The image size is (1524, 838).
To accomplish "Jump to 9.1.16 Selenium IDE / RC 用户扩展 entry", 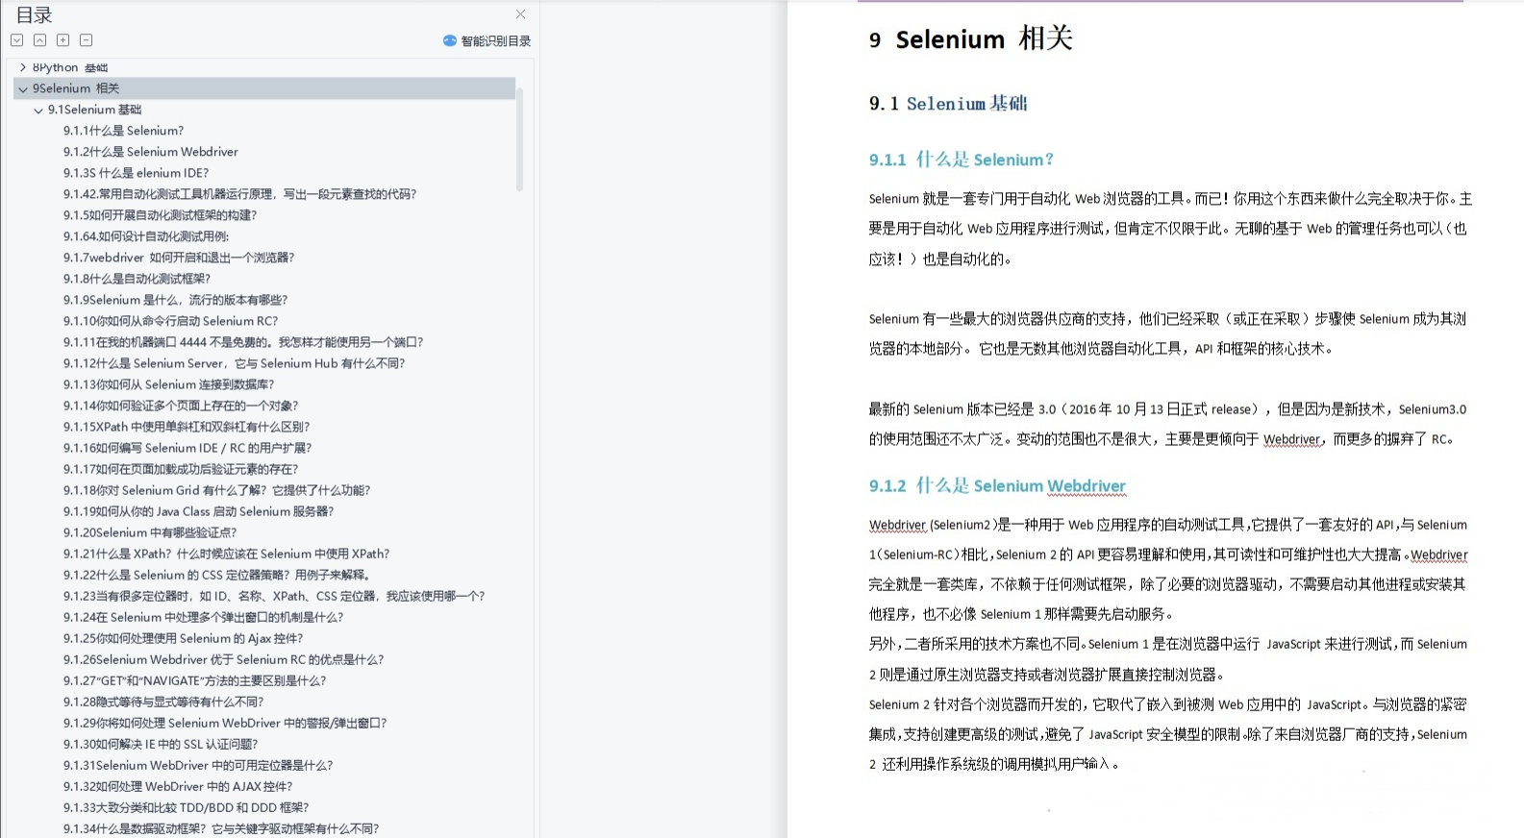I will pos(187,448).
